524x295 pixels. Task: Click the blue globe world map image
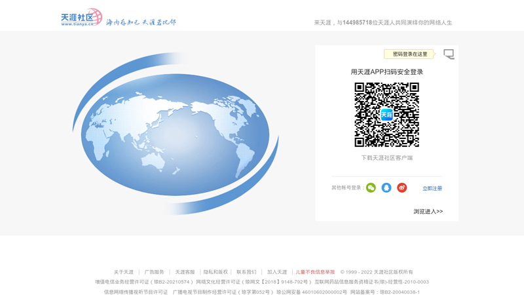click(176, 133)
